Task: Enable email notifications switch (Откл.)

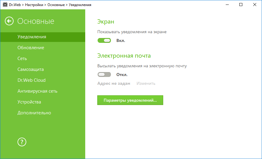Action: point(104,75)
